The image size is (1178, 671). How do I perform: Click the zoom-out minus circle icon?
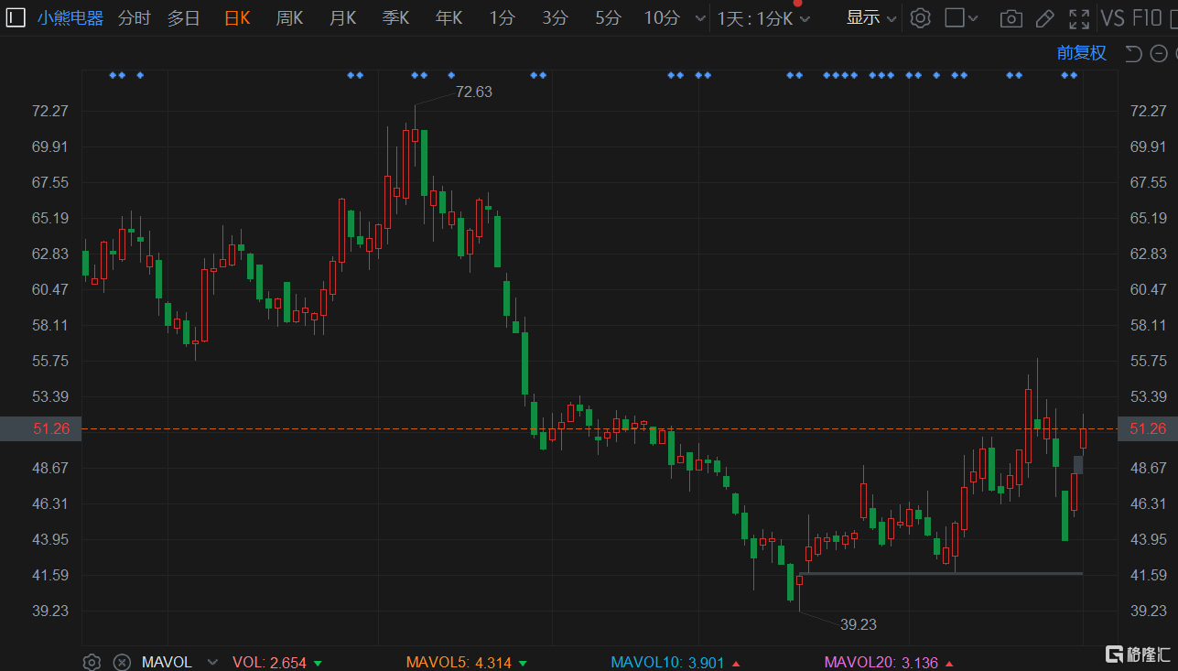pyautogui.click(x=1161, y=53)
